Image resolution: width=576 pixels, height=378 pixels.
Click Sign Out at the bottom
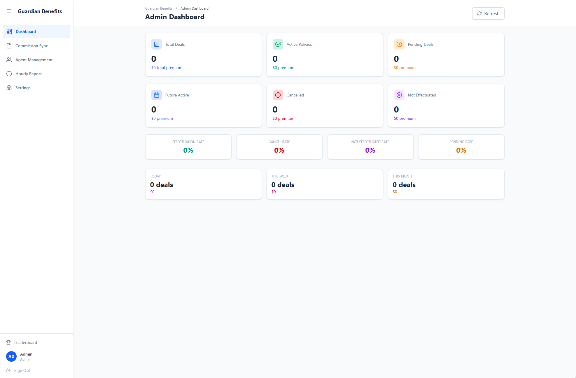tap(22, 370)
